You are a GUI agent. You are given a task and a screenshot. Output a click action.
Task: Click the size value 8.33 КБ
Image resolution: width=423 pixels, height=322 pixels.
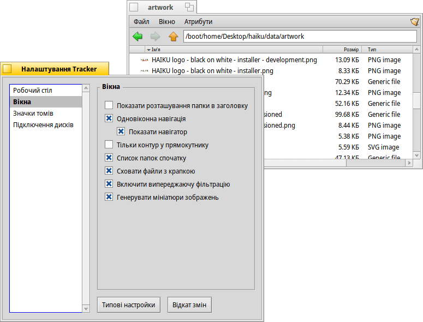pyautogui.click(x=349, y=70)
